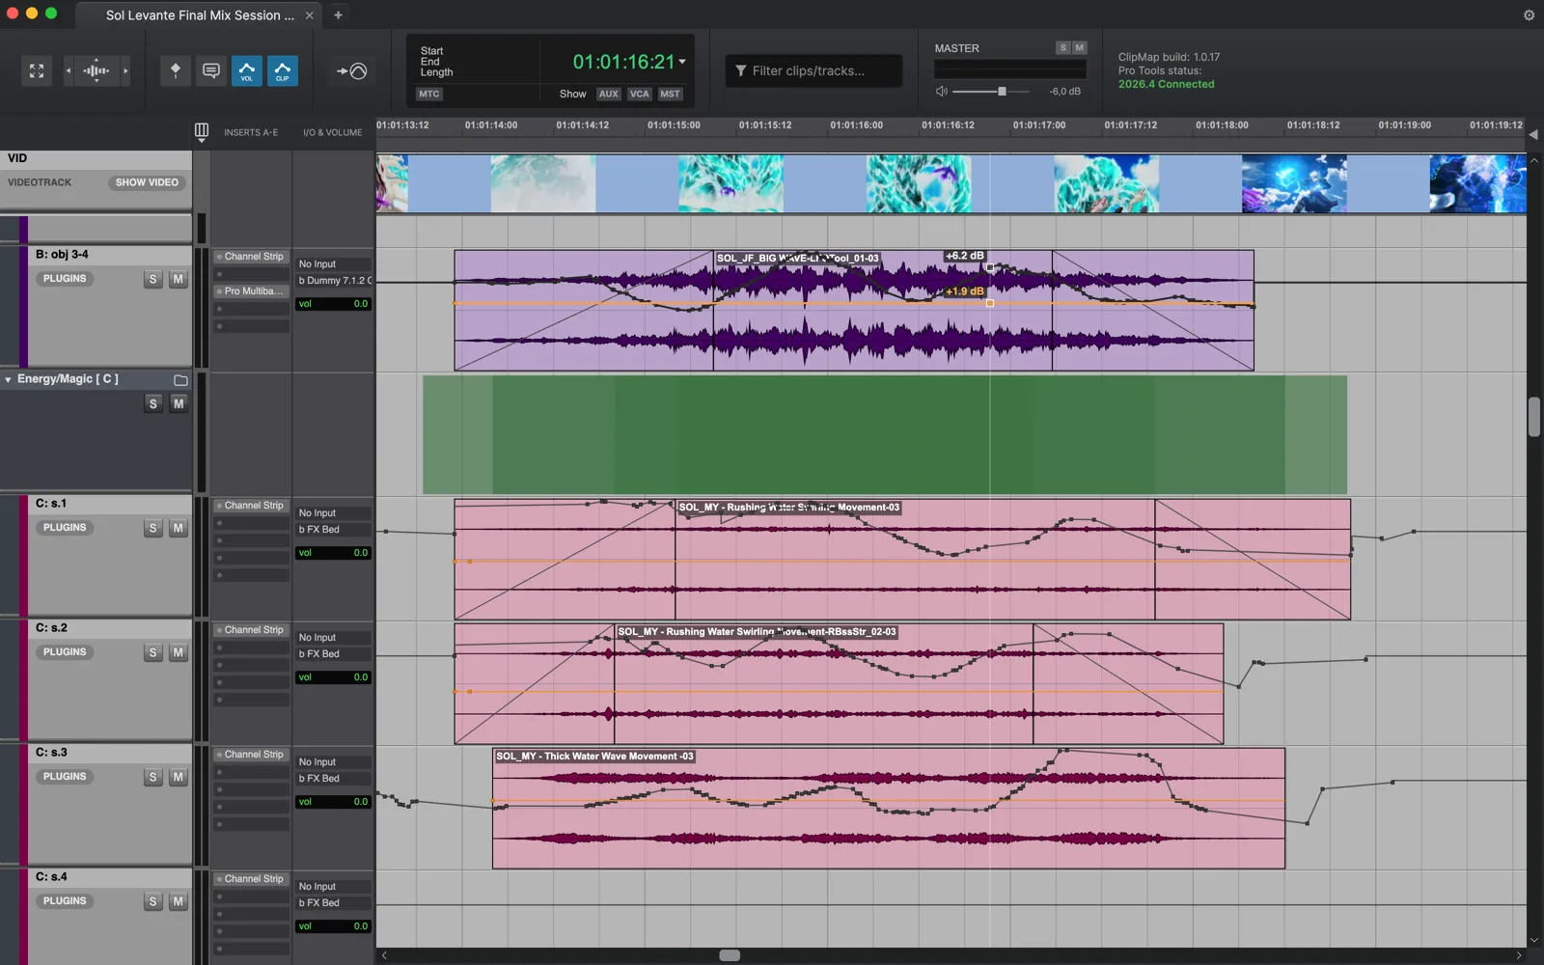
Task: Toggle the MTC button
Action: click(x=428, y=94)
